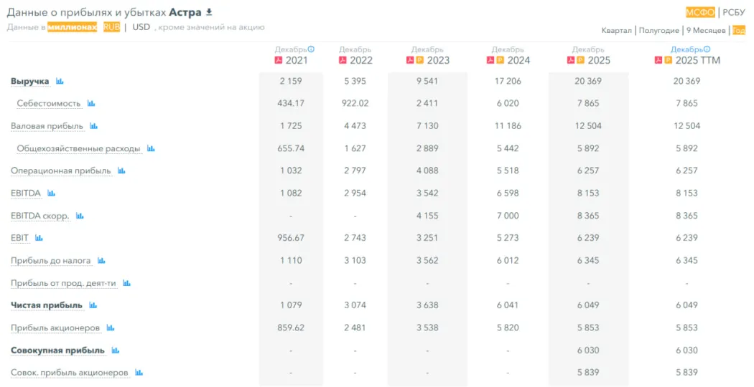Select the Полугодие period view
The image size is (754, 387).
tap(658, 30)
